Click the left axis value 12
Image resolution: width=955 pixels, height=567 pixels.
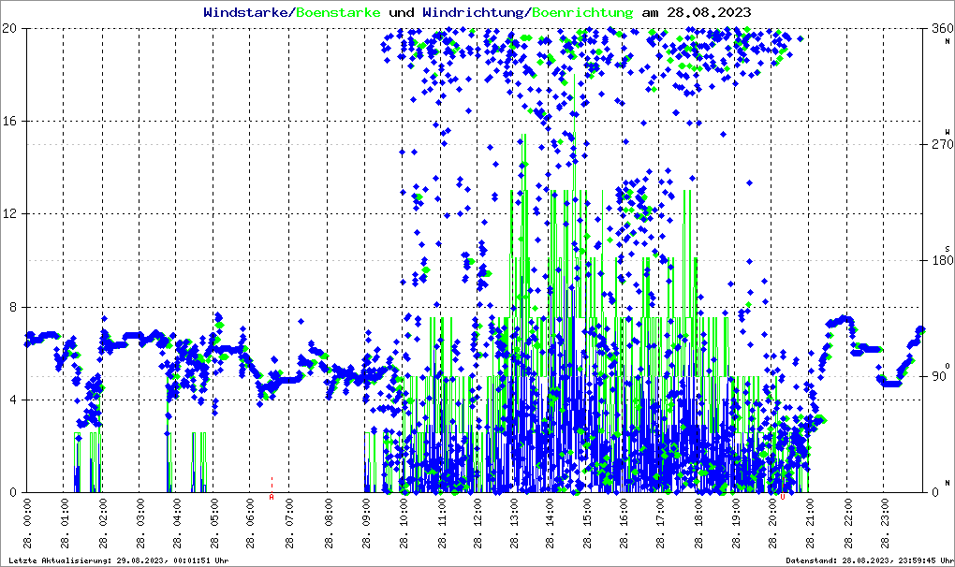8,213
